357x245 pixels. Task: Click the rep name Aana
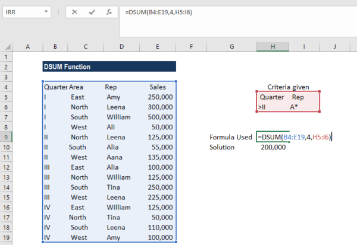coord(114,157)
